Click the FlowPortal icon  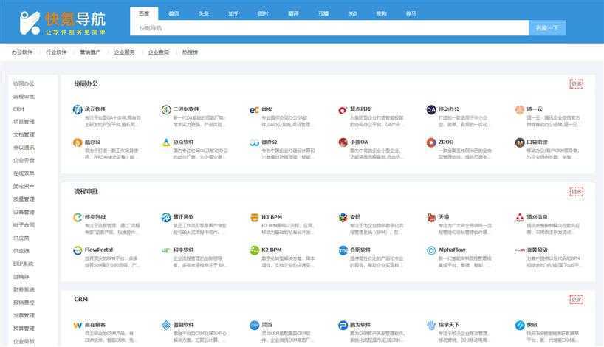coord(78,250)
